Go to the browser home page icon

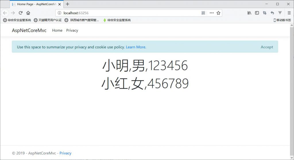click(x=28, y=13)
